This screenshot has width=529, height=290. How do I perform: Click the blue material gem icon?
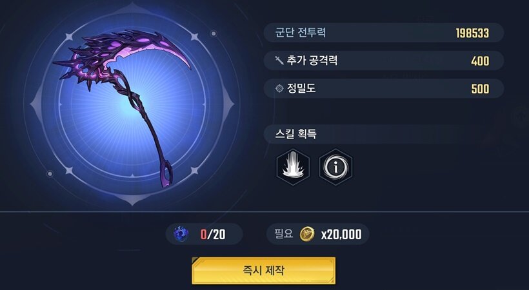pos(181,234)
